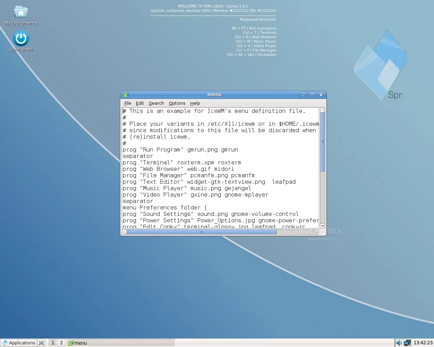Click the Conky Memory usage bar
434x347 pixels.
pyautogui.click(x=238, y=11)
